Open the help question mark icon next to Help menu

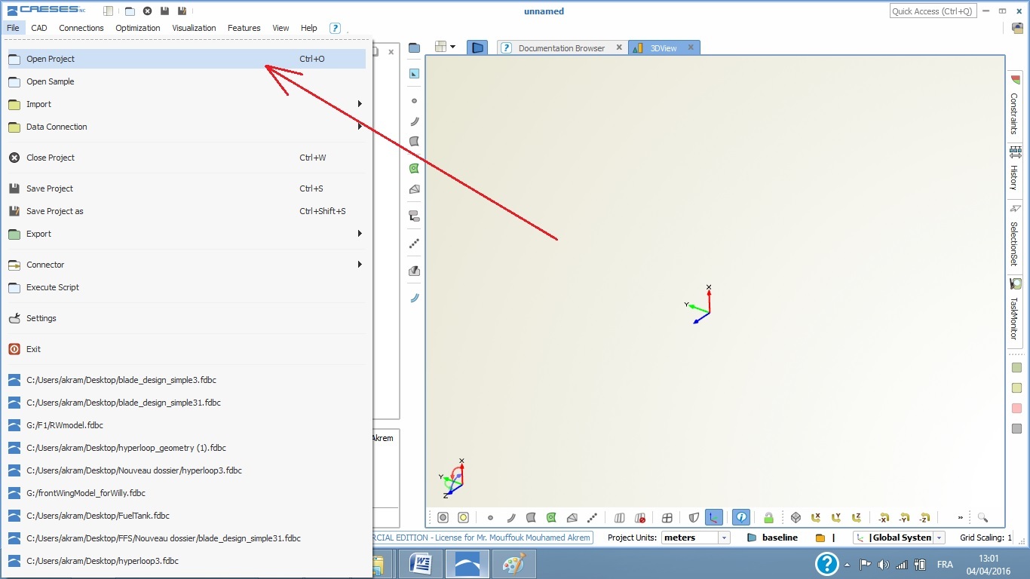point(336,28)
